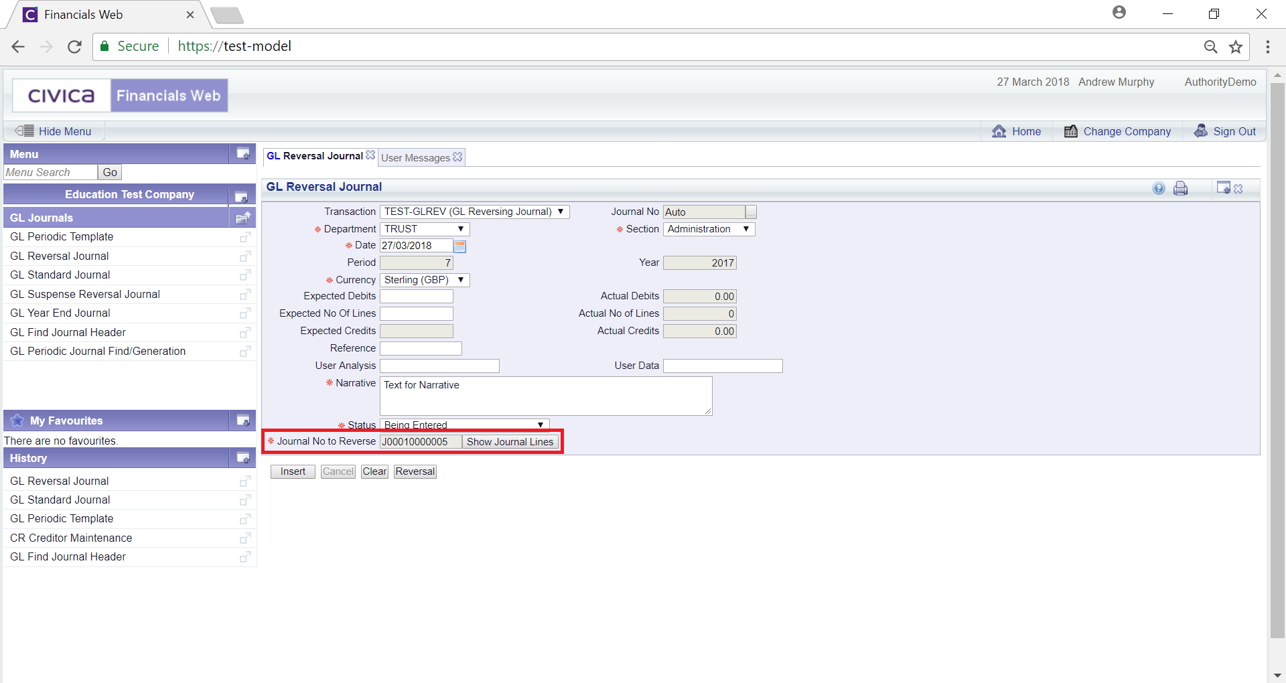
Task: Open GL Standard Journal in new window icon
Action: 245,275
